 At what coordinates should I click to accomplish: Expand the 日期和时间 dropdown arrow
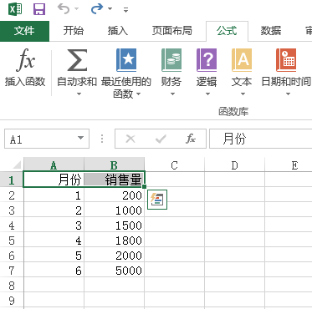pos(288,94)
